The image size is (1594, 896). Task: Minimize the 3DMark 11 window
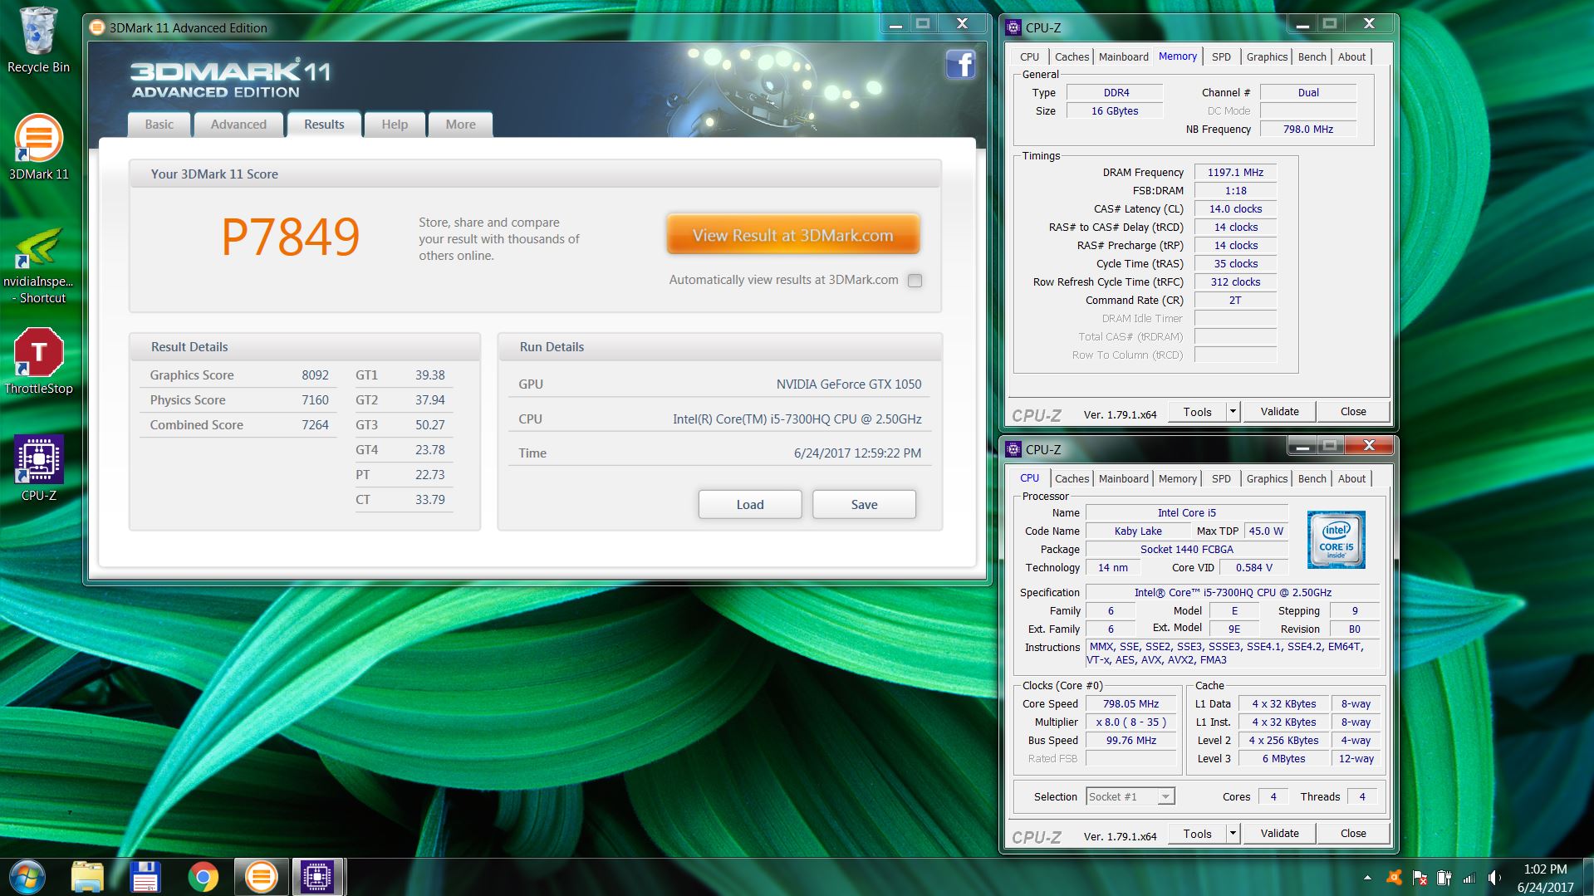(x=895, y=25)
